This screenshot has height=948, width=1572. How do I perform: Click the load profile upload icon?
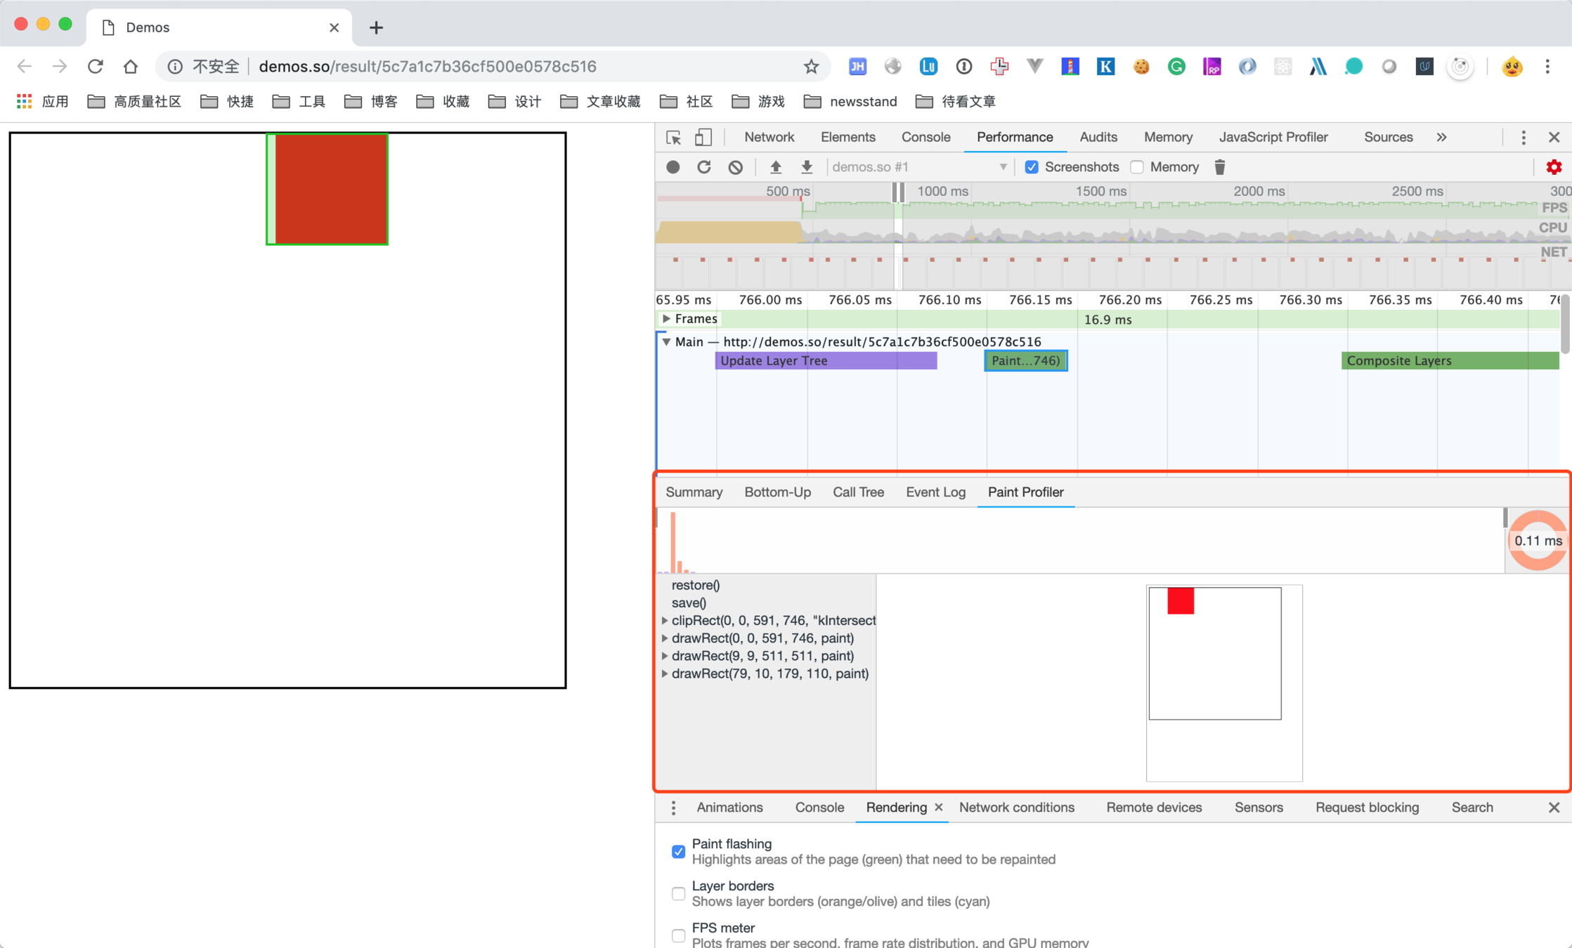(x=775, y=167)
